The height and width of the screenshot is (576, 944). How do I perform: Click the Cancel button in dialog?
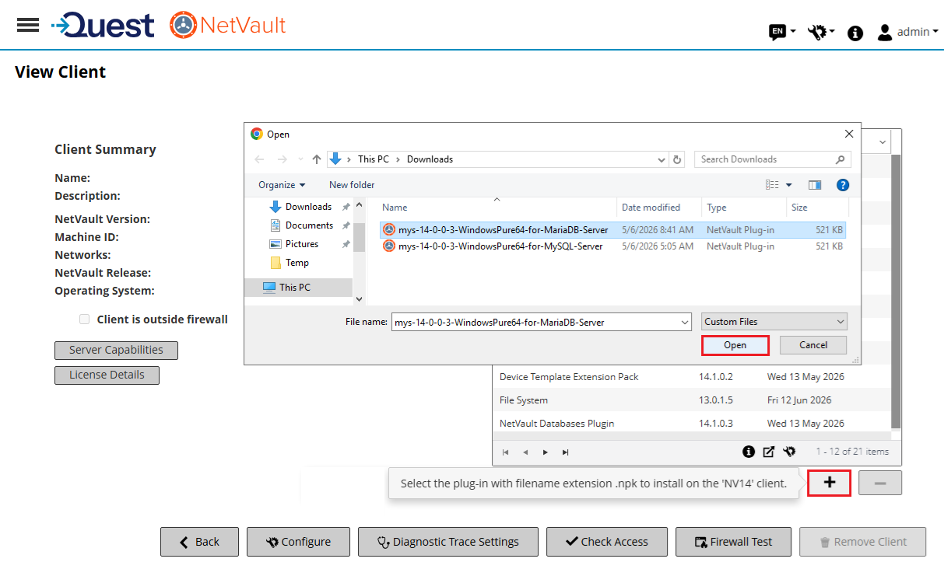(813, 345)
